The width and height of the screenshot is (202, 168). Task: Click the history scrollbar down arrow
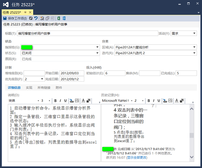(192, 157)
